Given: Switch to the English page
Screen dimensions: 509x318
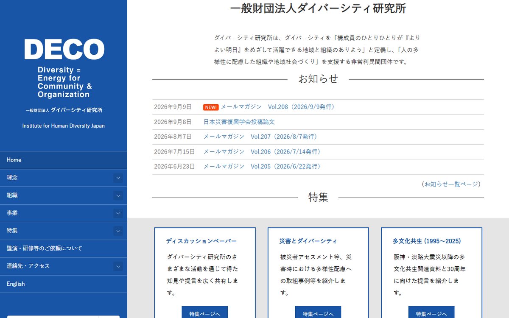Looking at the screenshot, I should 63,284.
